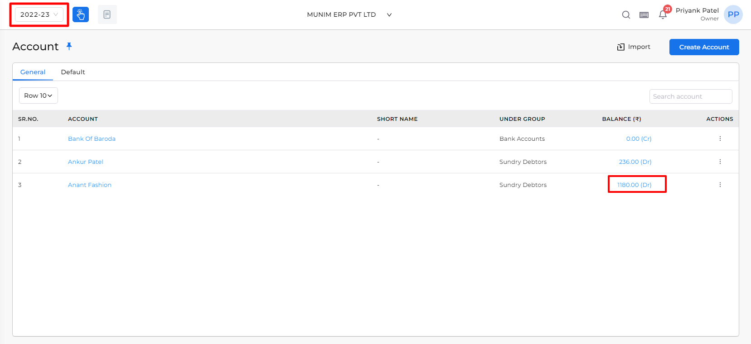Click the SHORT NAME column header
The image size is (751, 344).
pyautogui.click(x=397, y=119)
